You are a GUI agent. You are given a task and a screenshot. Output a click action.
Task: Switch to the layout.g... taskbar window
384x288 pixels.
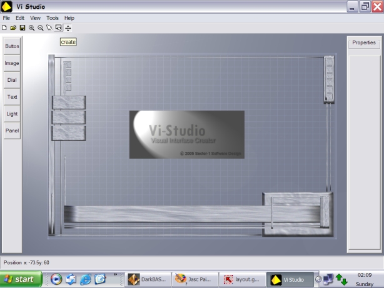coord(242,279)
